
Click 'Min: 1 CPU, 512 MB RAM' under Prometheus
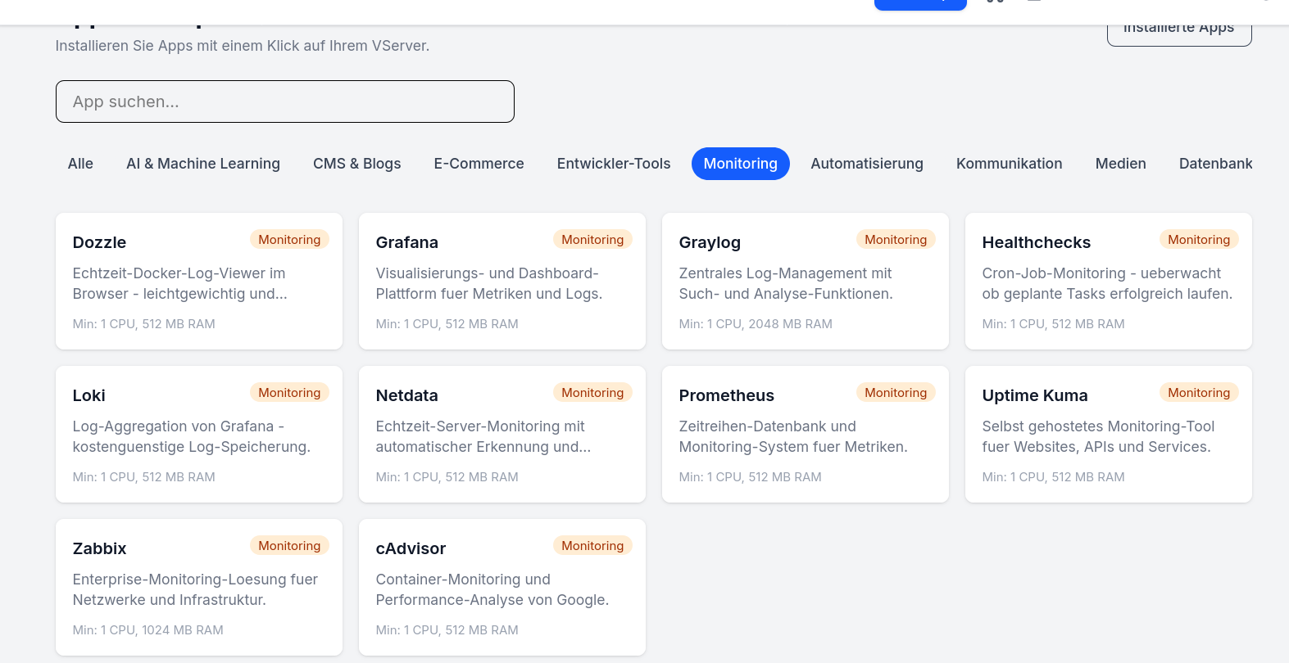pyautogui.click(x=751, y=477)
